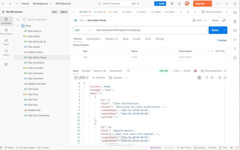Toggle the word wrap icon in response
The width and height of the screenshot is (240, 150).
(x=199, y=78)
